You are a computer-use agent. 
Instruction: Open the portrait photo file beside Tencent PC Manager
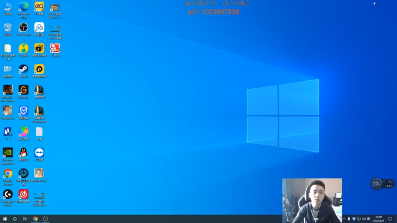pyautogui.click(x=8, y=113)
